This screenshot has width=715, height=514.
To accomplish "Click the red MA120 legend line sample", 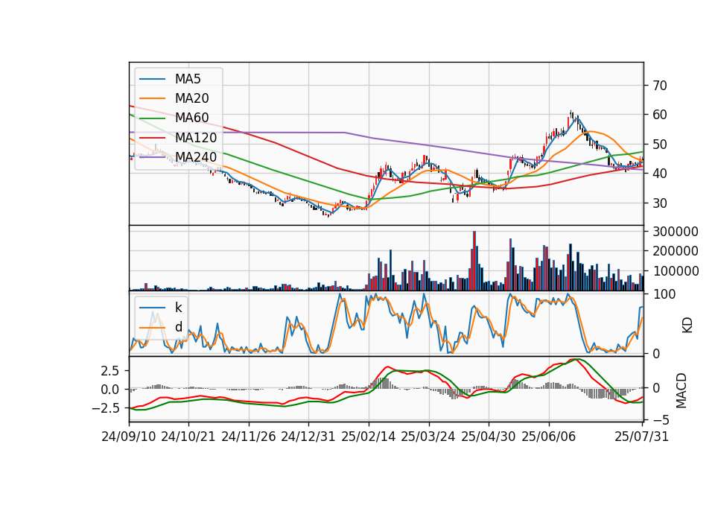I will pyautogui.click(x=152, y=138).
